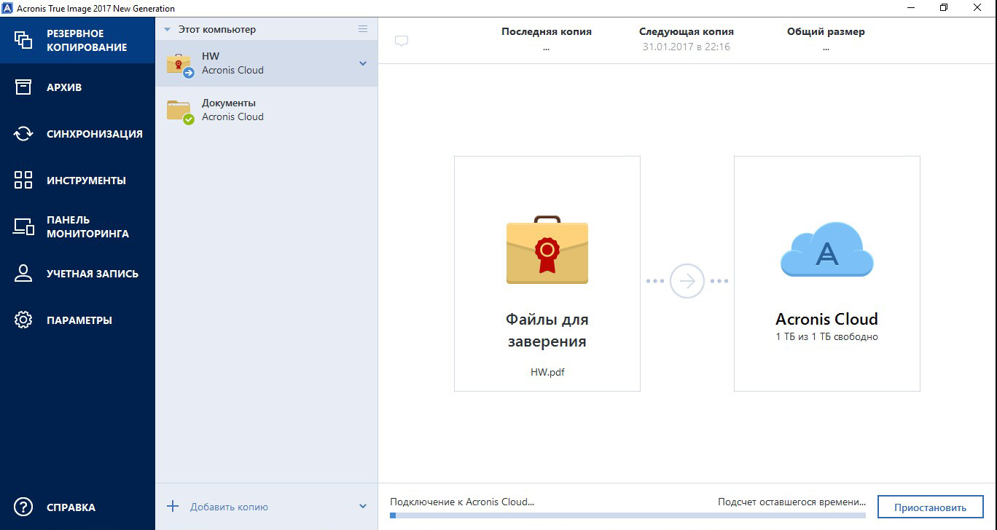Click the "Добавить копию" link
The height and width of the screenshot is (530, 997).
click(229, 507)
